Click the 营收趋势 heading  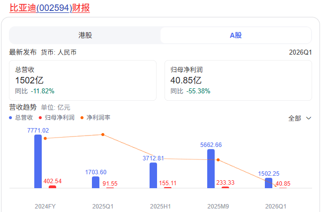[x=23, y=107]
